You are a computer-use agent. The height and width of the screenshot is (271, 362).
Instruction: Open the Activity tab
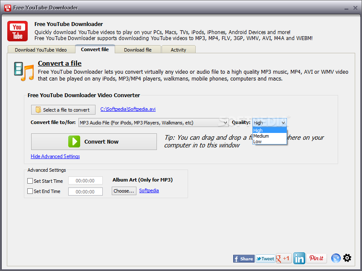(179, 50)
